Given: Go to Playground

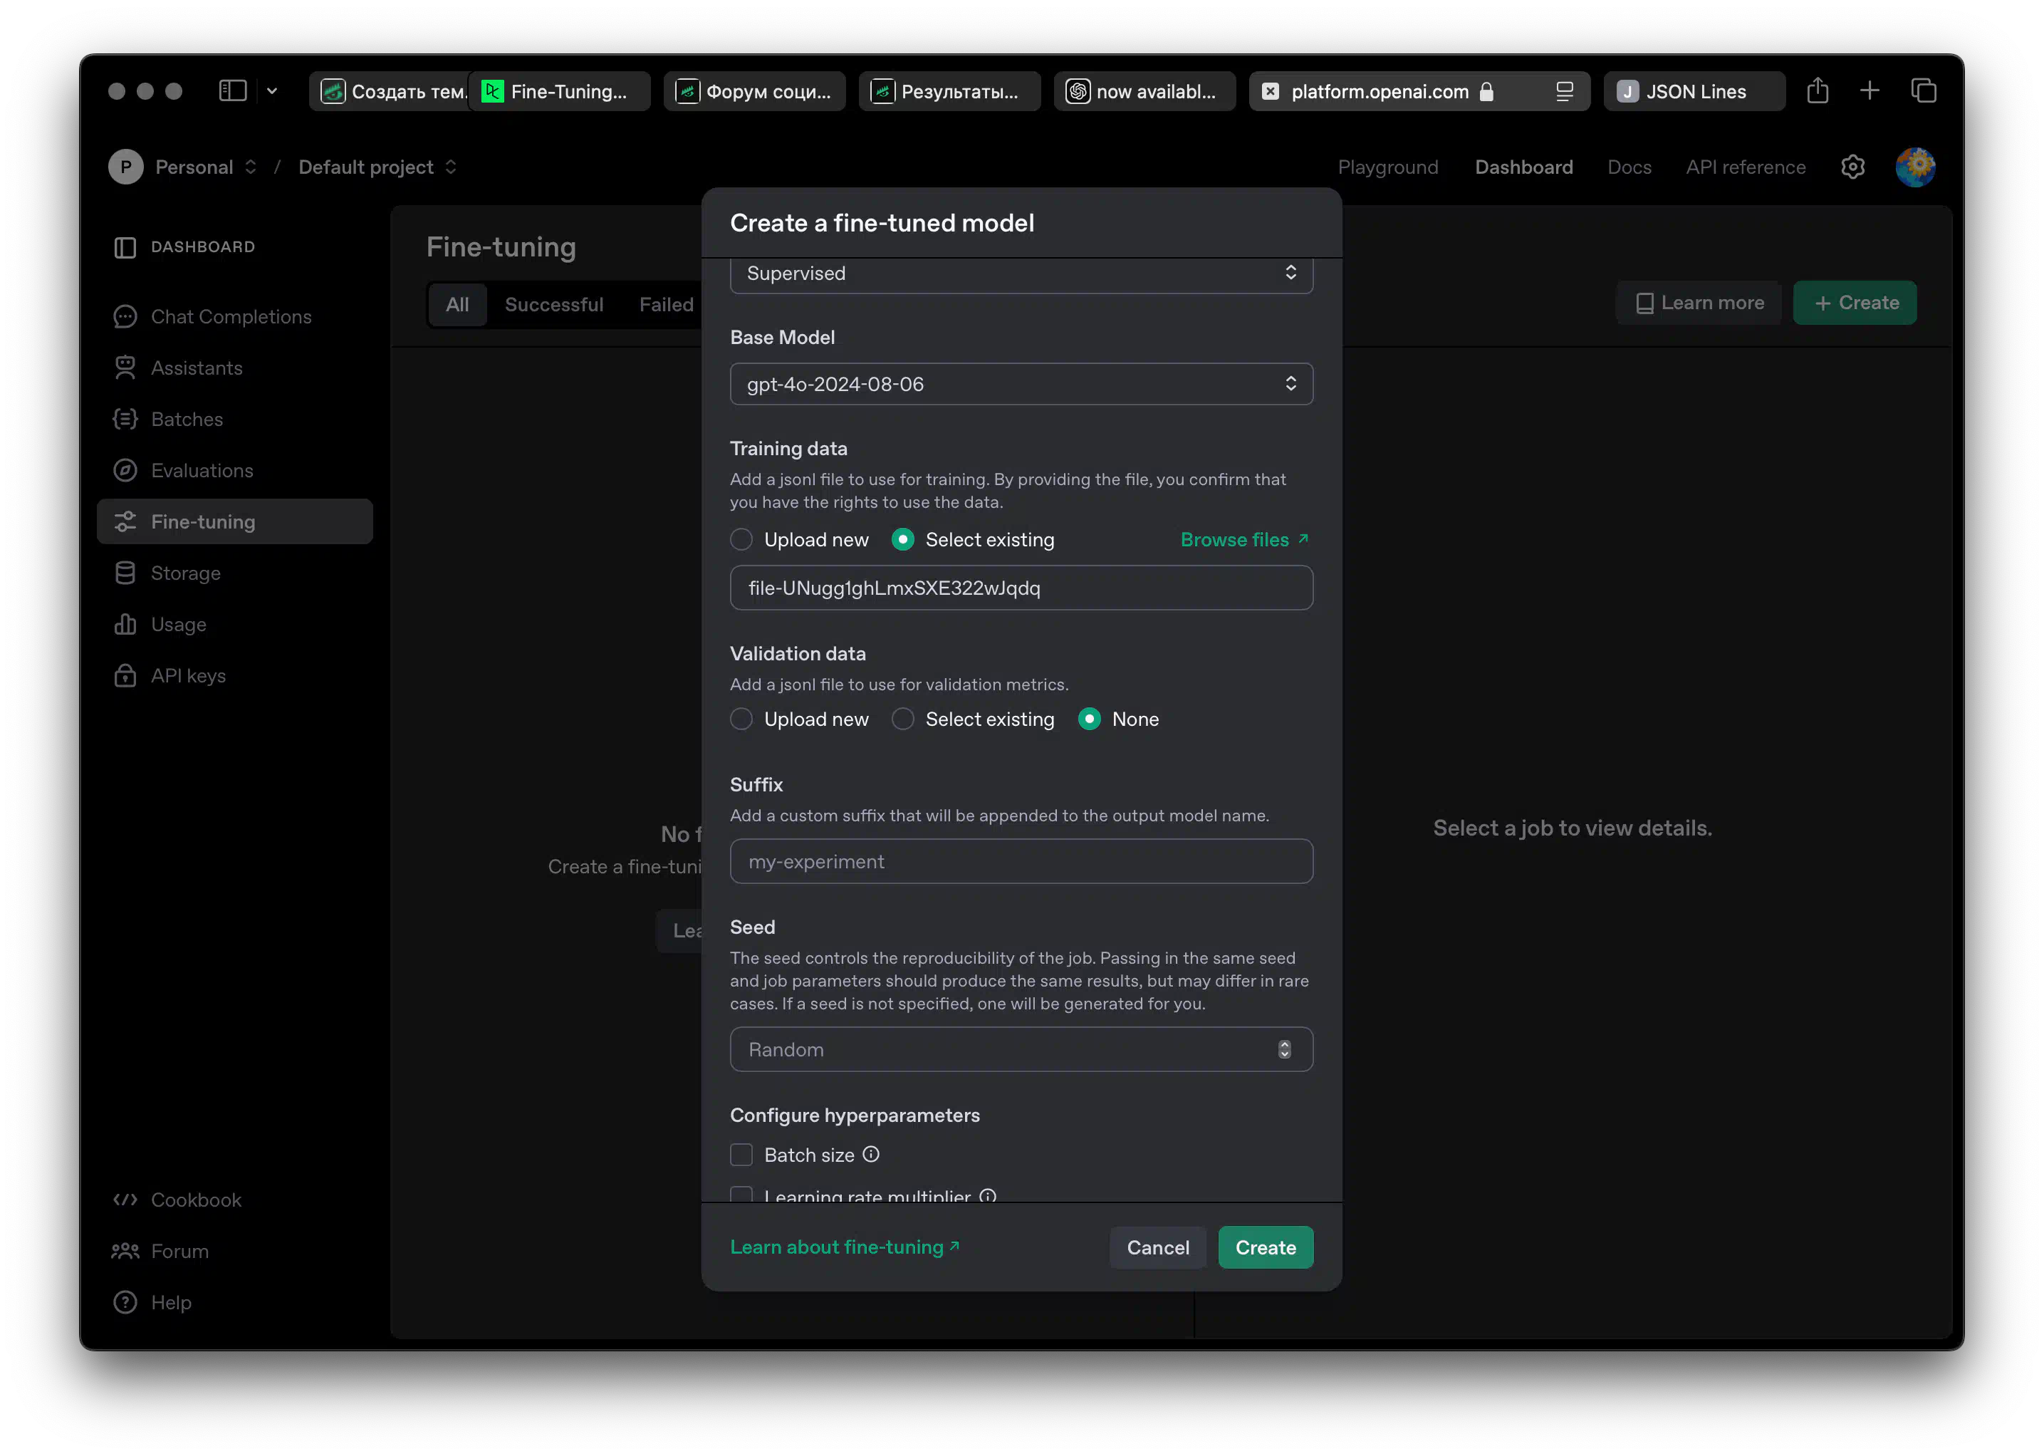Looking at the screenshot, I should click(x=1387, y=167).
